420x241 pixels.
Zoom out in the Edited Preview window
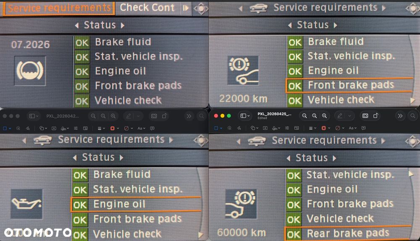click(304, 116)
